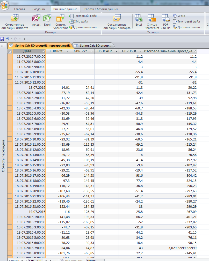Open Customize Quick Access Toolbar dropdown
The image size is (209, 261).
24,39
